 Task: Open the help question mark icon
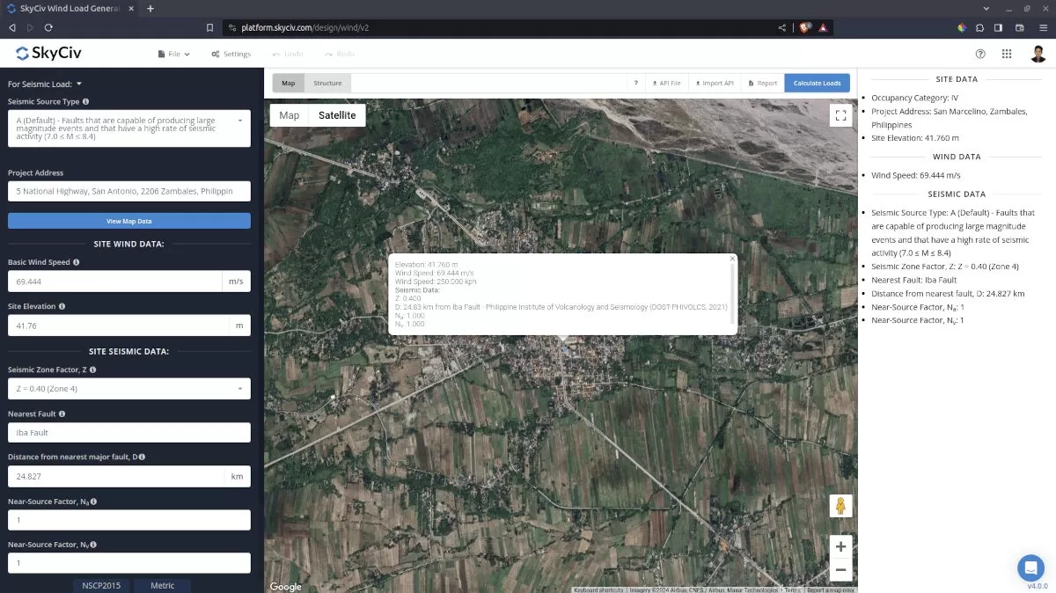point(979,54)
